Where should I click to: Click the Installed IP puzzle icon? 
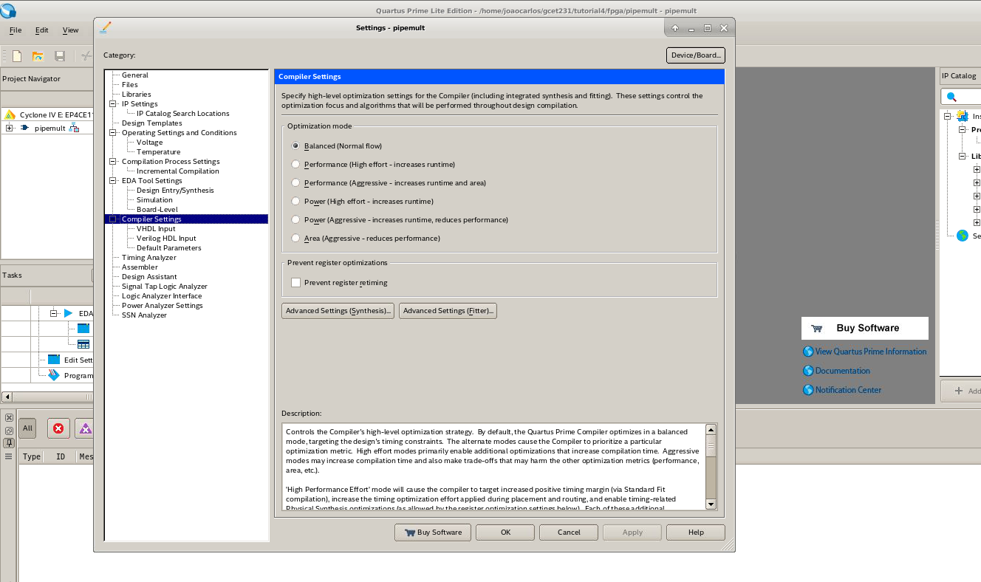(962, 116)
